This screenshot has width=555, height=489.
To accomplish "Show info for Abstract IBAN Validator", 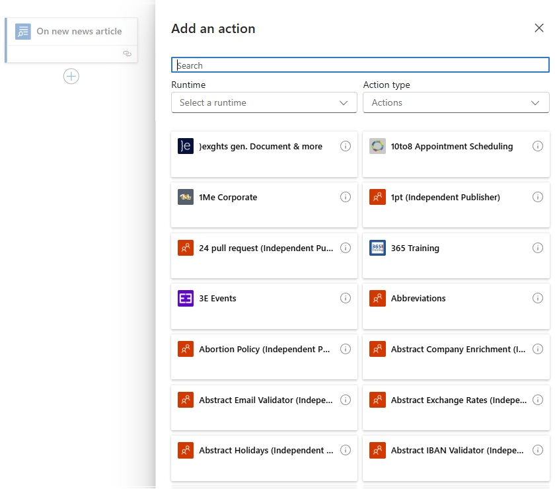I will point(538,450).
